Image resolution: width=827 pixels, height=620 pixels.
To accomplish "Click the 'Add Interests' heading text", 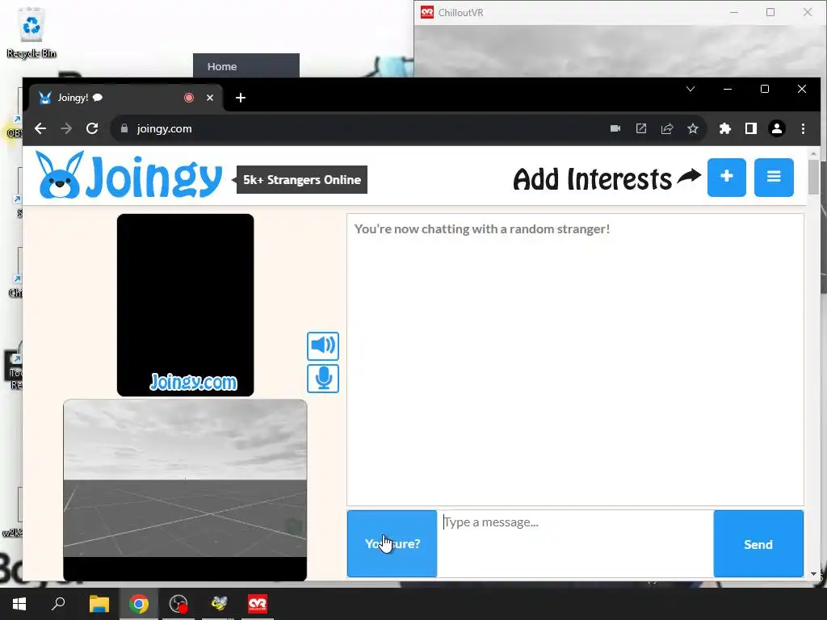I will [x=592, y=179].
